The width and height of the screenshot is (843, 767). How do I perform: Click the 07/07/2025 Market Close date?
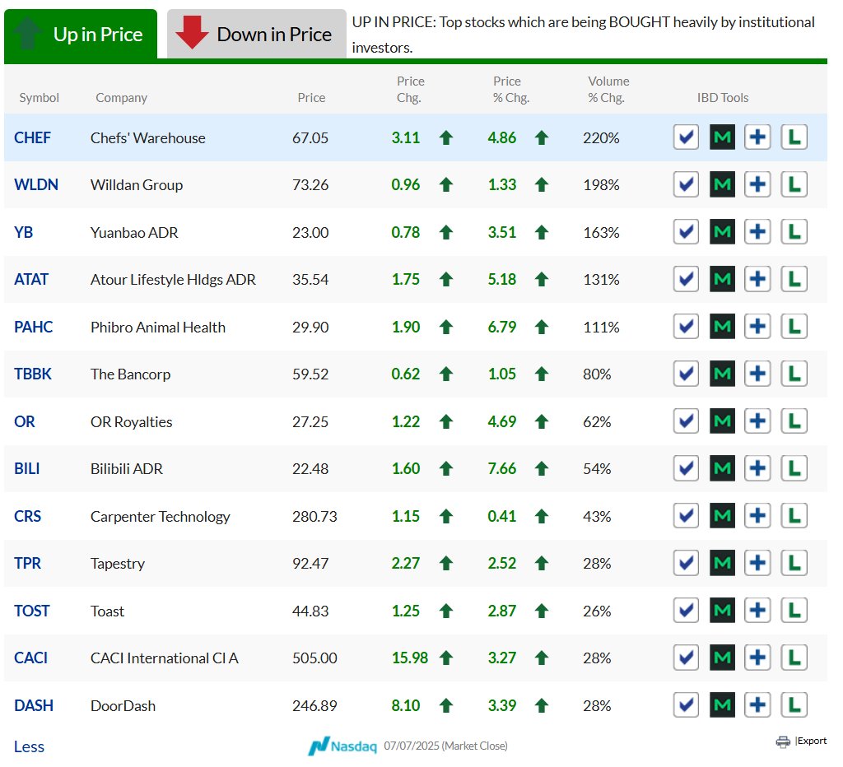(445, 746)
